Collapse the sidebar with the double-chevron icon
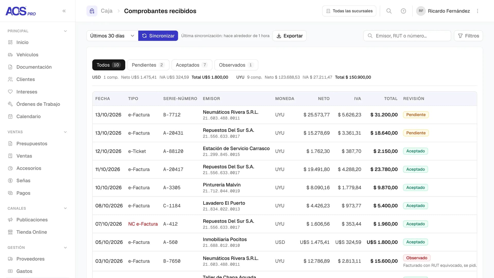Image resolution: width=494 pixels, height=278 pixels. [64, 11]
